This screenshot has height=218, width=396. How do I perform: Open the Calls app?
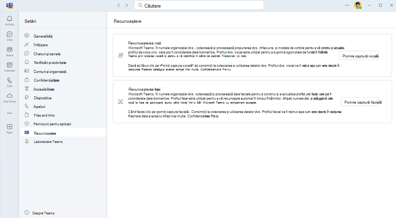pyautogui.click(x=10, y=82)
